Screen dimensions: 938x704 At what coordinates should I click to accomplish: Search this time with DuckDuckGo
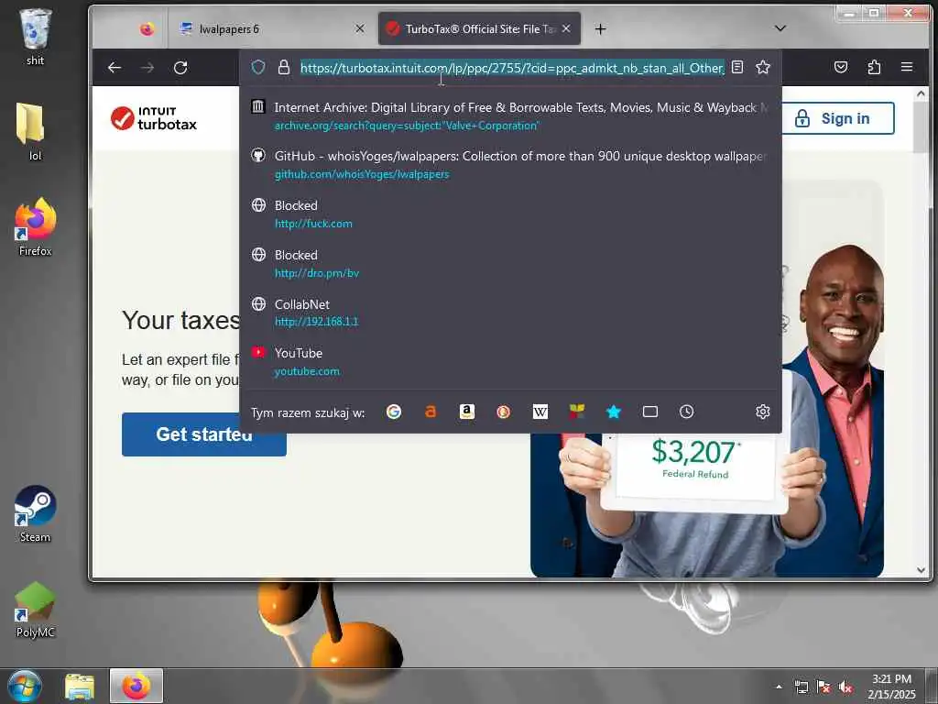point(503,412)
